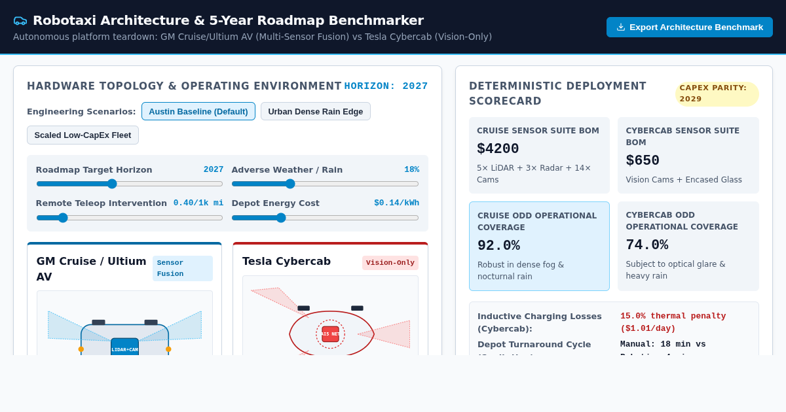Adjust the Depot Energy Cost slider
Screen dimensions: 786x412
[x=325, y=218]
